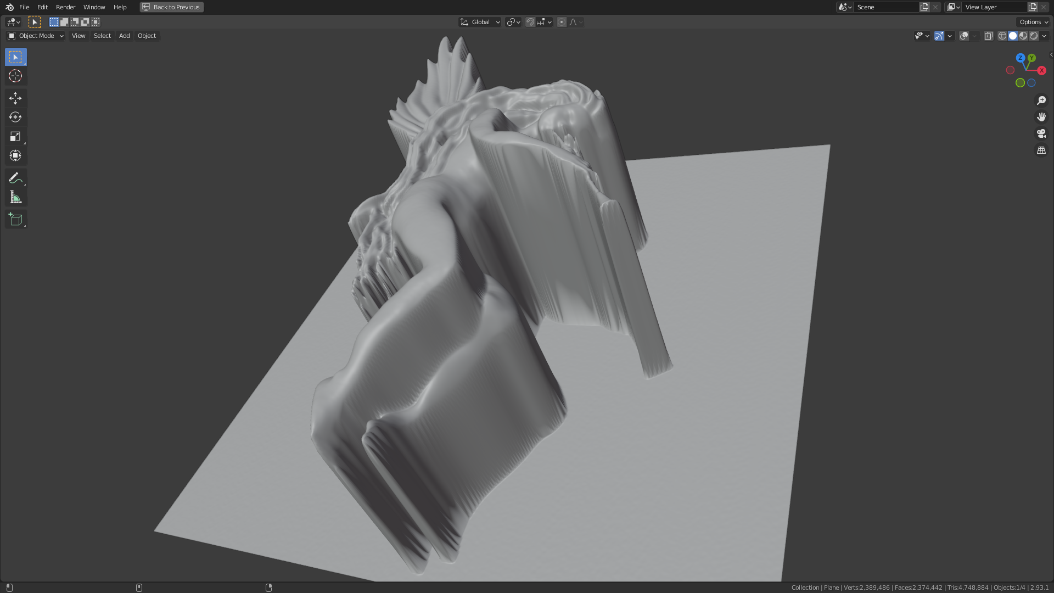Open the Object Mode dropdown
This screenshot has width=1054, height=593.
(x=36, y=36)
